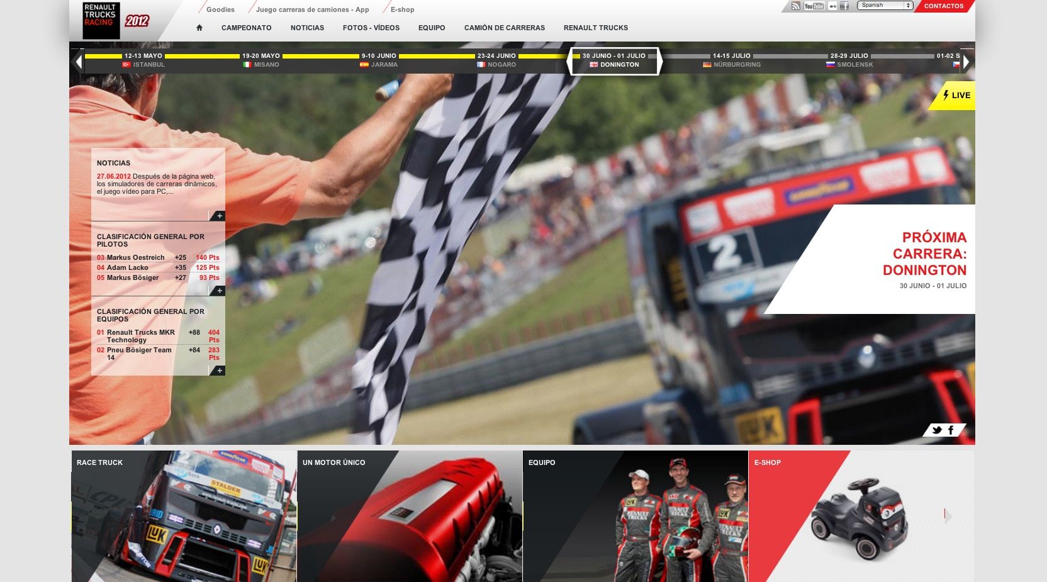Open the Campeonato menu
Viewport: 1047px width, 582px height.
point(246,28)
